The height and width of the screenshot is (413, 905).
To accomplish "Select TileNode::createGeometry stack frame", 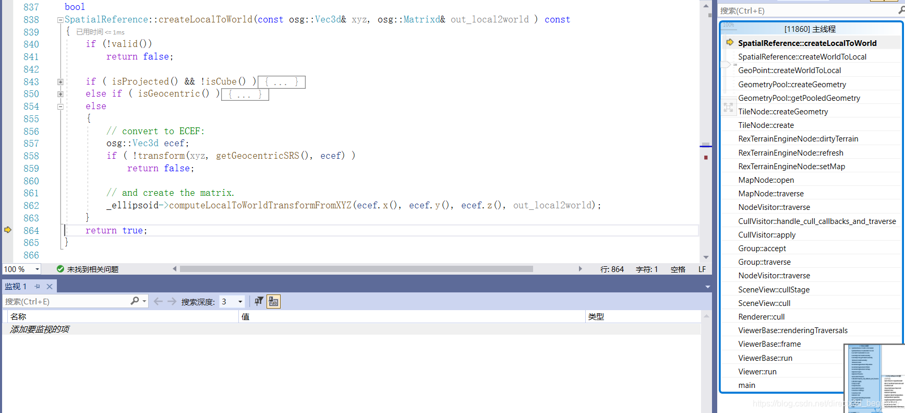I will coord(782,111).
